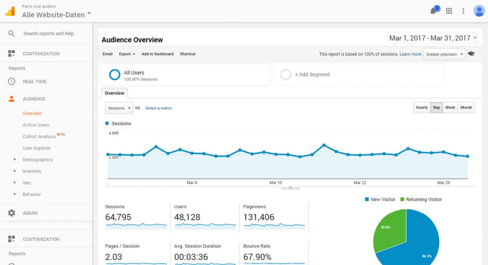The width and height of the screenshot is (488, 265).
Task: Click the Admin gear icon
Action: 11,213
